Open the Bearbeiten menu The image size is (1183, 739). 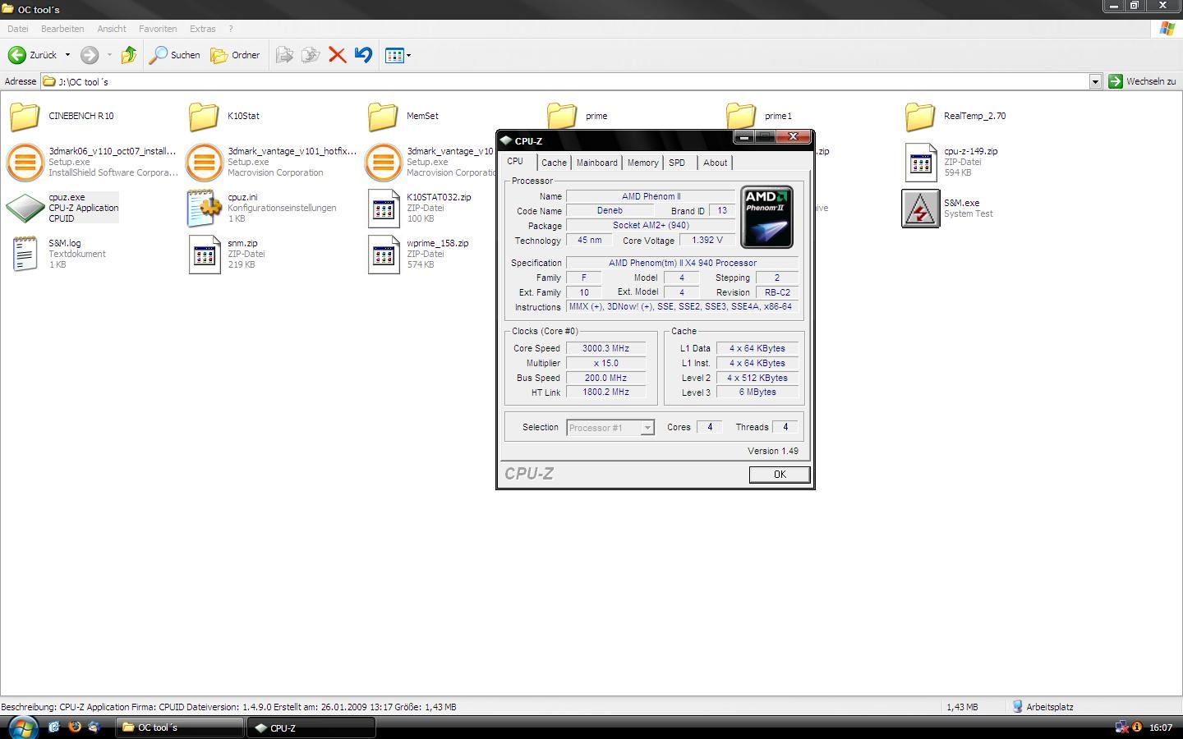(62, 29)
